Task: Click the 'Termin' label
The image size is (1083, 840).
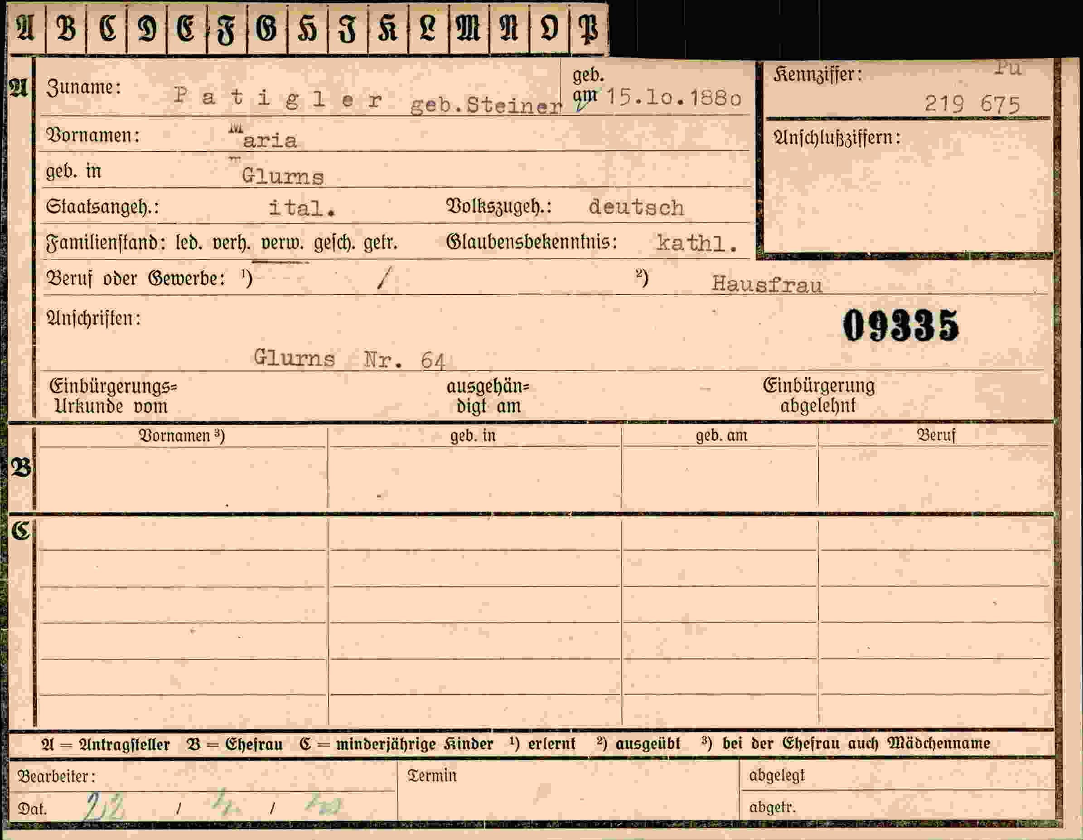Action: [431, 776]
